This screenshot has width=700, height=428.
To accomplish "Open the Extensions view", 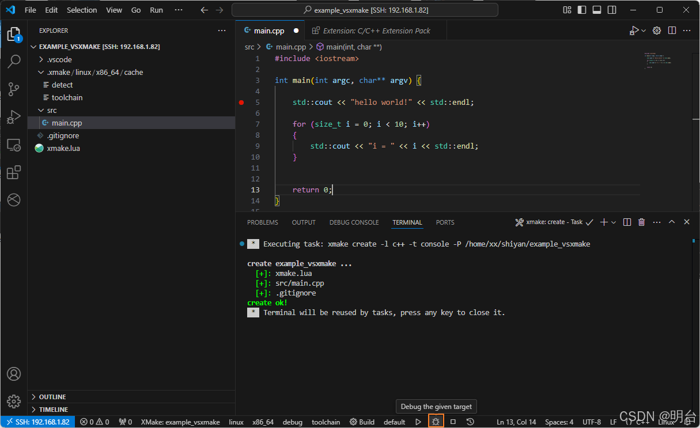I will point(14,172).
